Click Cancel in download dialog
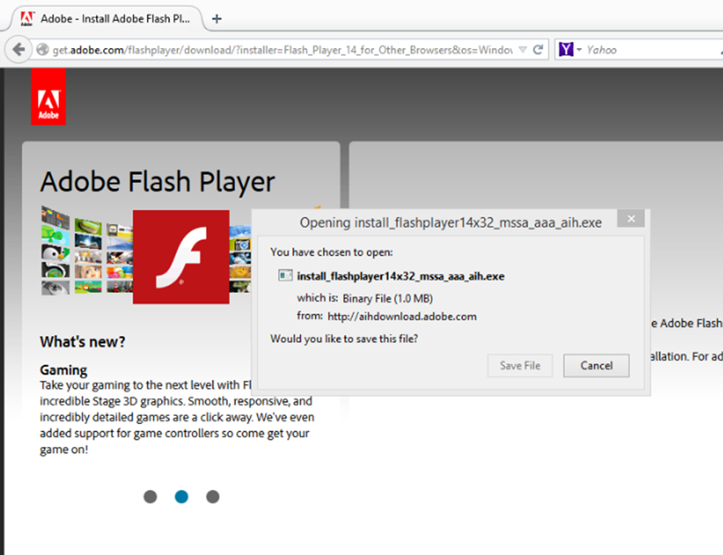The image size is (723, 555). pos(596,365)
